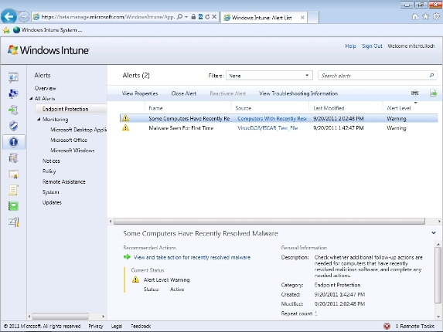
Task: Click browser forward arrow button
Action: (24, 17)
